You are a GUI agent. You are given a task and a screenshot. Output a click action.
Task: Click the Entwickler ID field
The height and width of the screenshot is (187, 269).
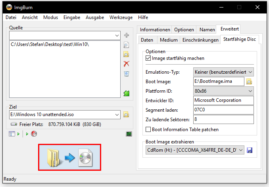(223, 100)
